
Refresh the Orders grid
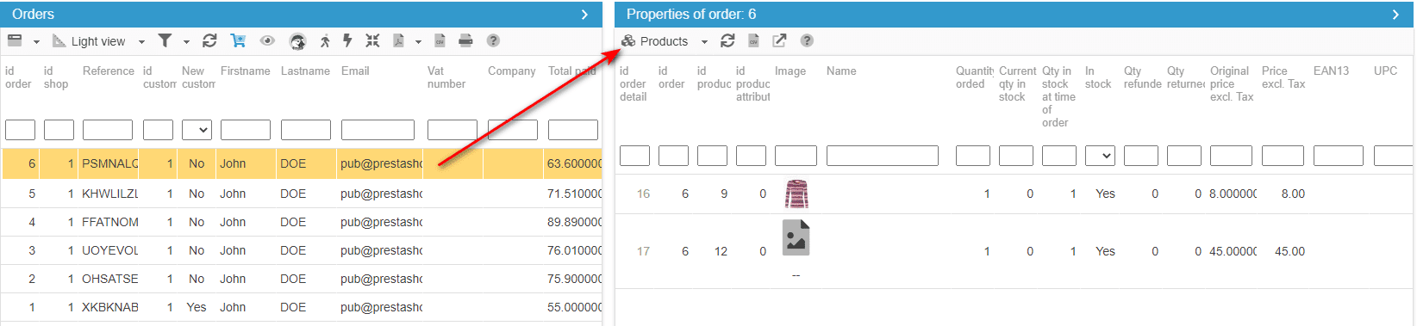pos(209,40)
